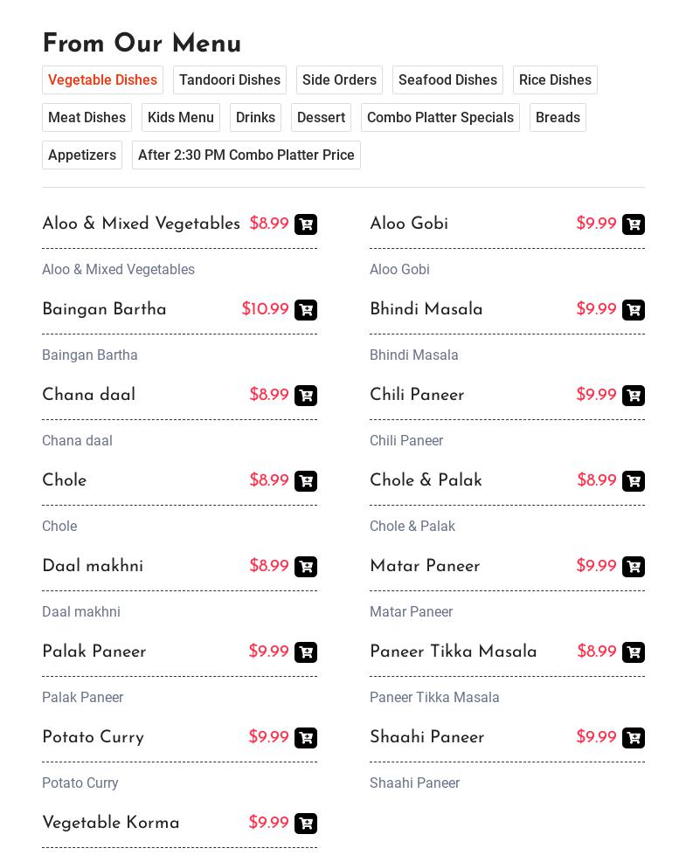Select After 2:30 PM Combo Platter Price
The image size is (686, 855).
[x=246, y=155]
